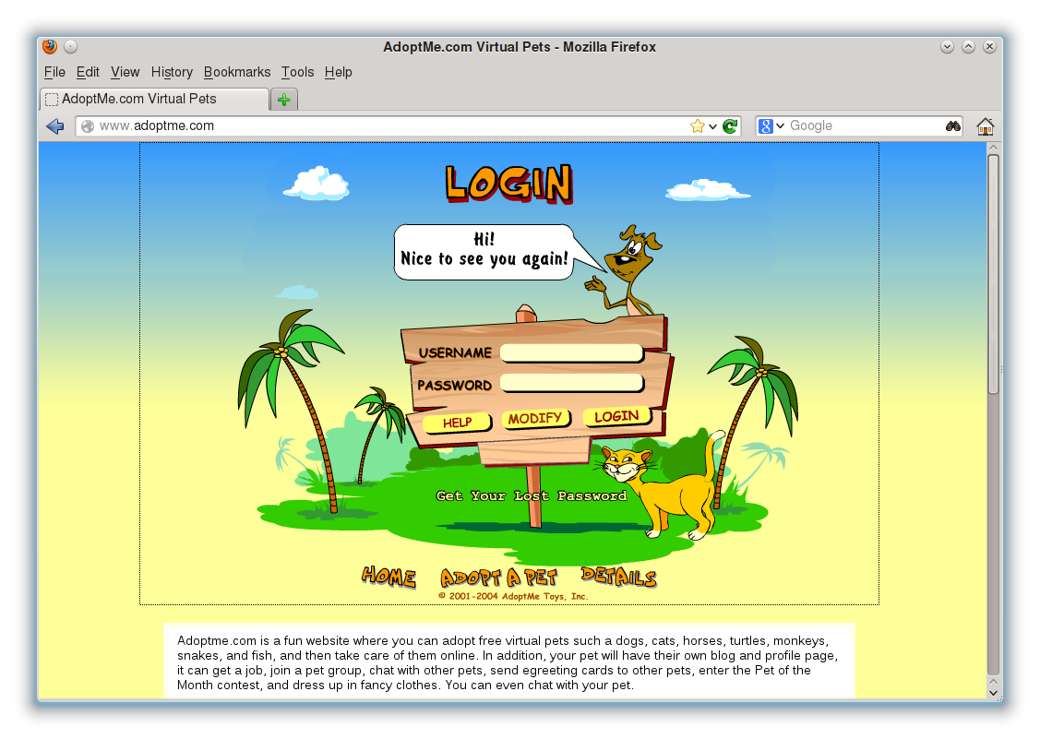This screenshot has width=1040, height=739.
Task: Bookmark this page with the star icon
Action: 697,126
